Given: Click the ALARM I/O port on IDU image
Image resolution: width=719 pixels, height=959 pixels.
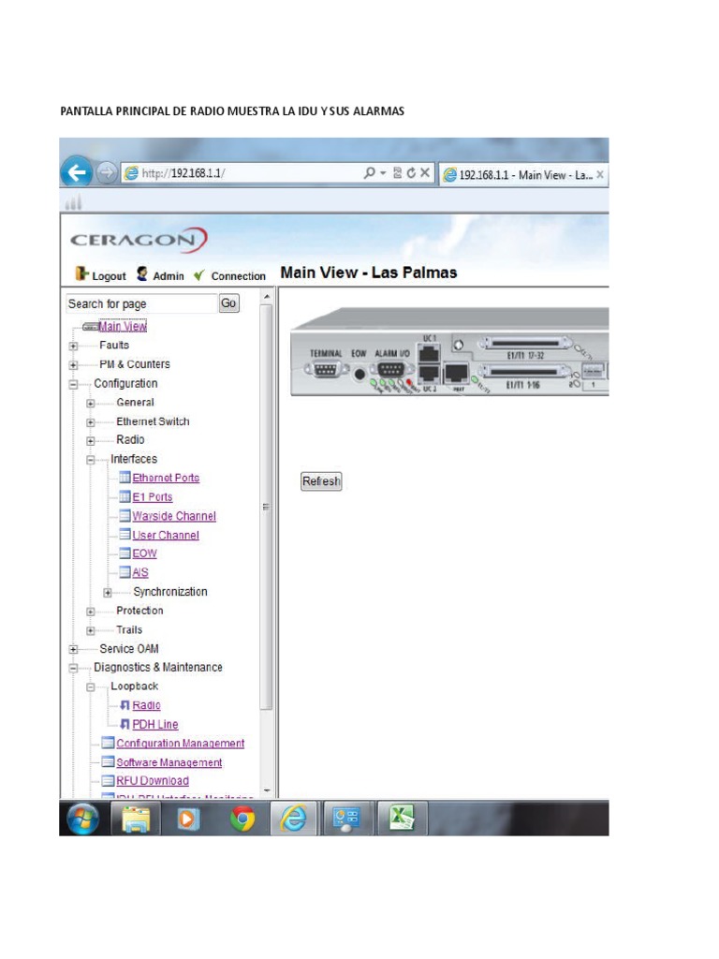Looking at the screenshot, I should [390, 369].
